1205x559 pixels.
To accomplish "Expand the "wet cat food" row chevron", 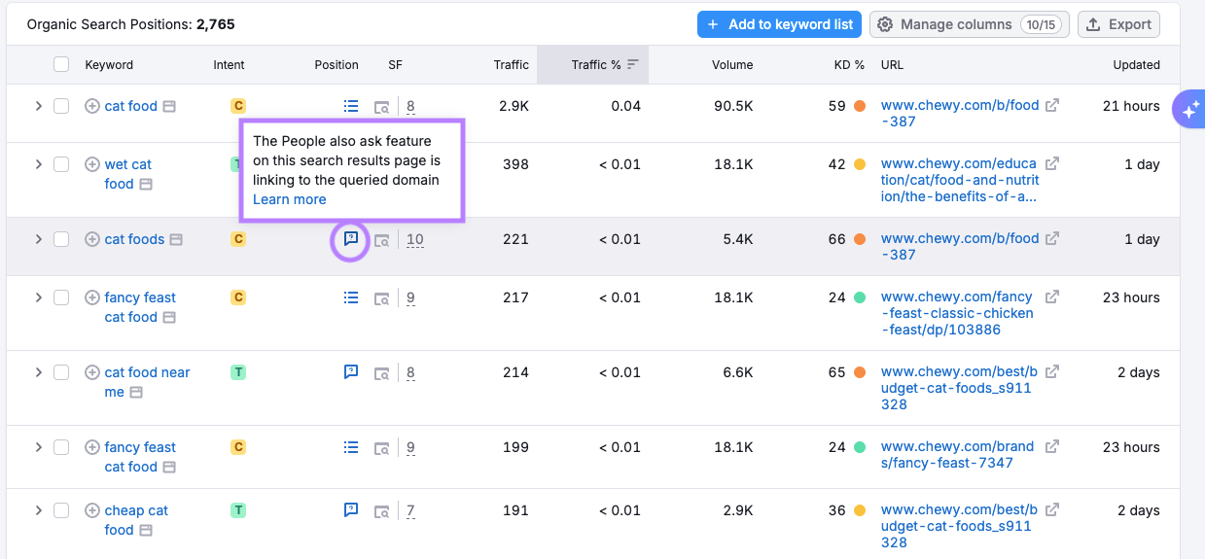I will [x=39, y=164].
